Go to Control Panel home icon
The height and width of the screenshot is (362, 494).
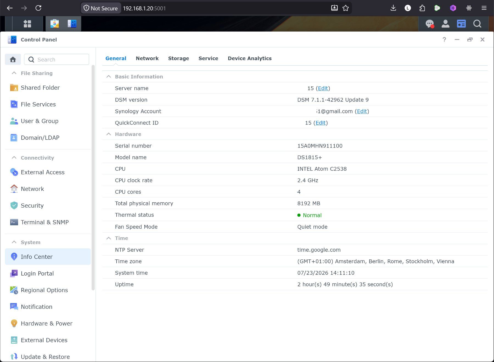13,60
